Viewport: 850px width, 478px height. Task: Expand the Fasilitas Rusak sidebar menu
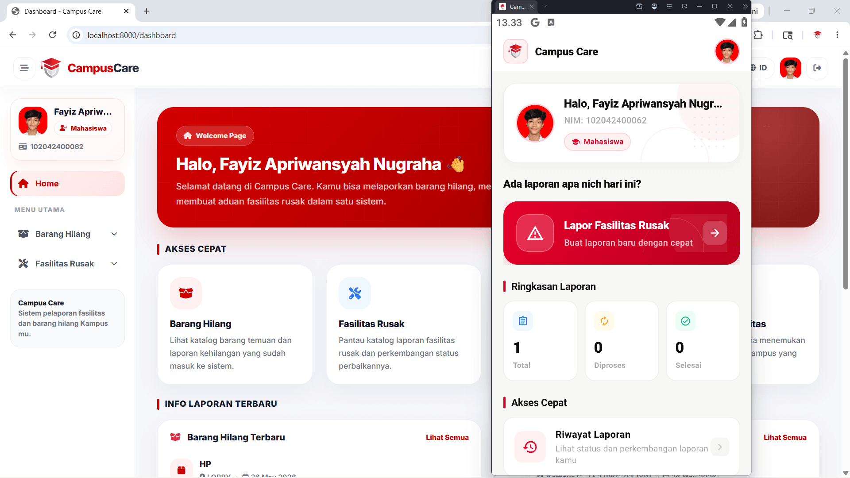(x=68, y=263)
